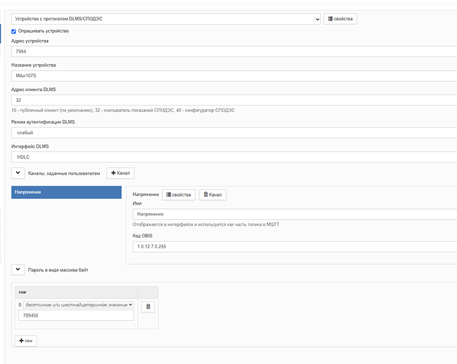Collapse the Пароль в виде массива байт section
Image resolution: width=457 pixels, height=364 pixels.
point(17,269)
